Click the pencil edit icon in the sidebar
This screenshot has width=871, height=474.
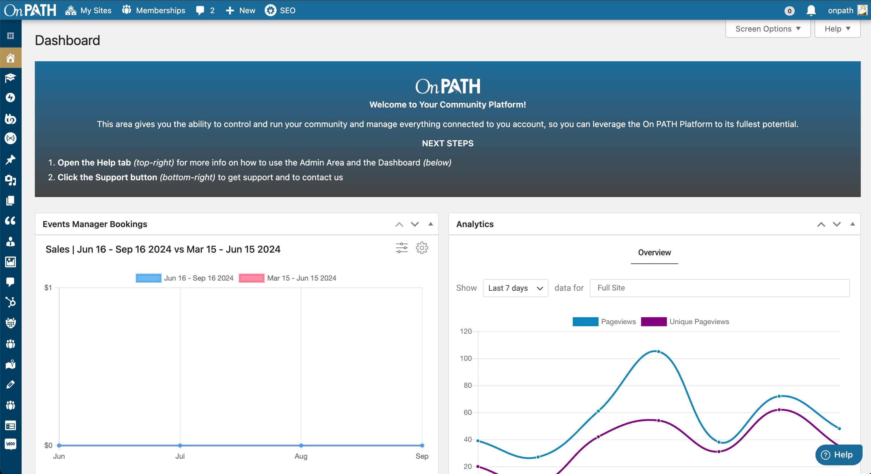click(x=11, y=384)
